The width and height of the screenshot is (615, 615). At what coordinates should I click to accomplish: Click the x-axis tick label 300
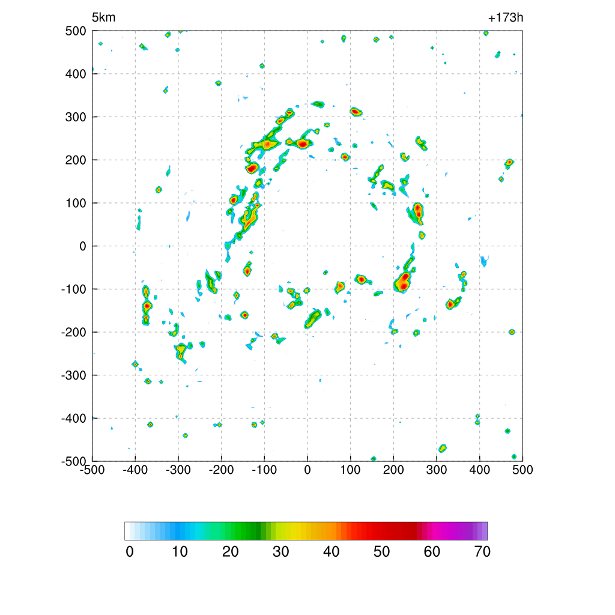point(437,470)
